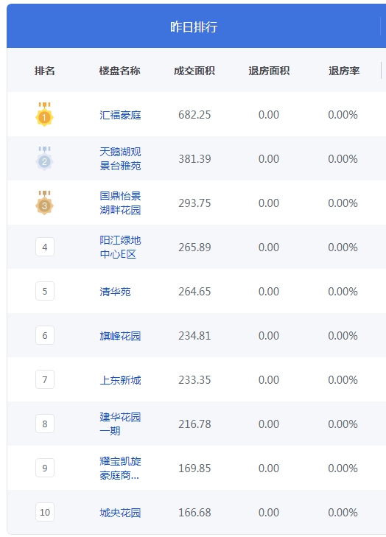Click the gold rank 1 medal icon
The image size is (386, 537).
coord(44,114)
